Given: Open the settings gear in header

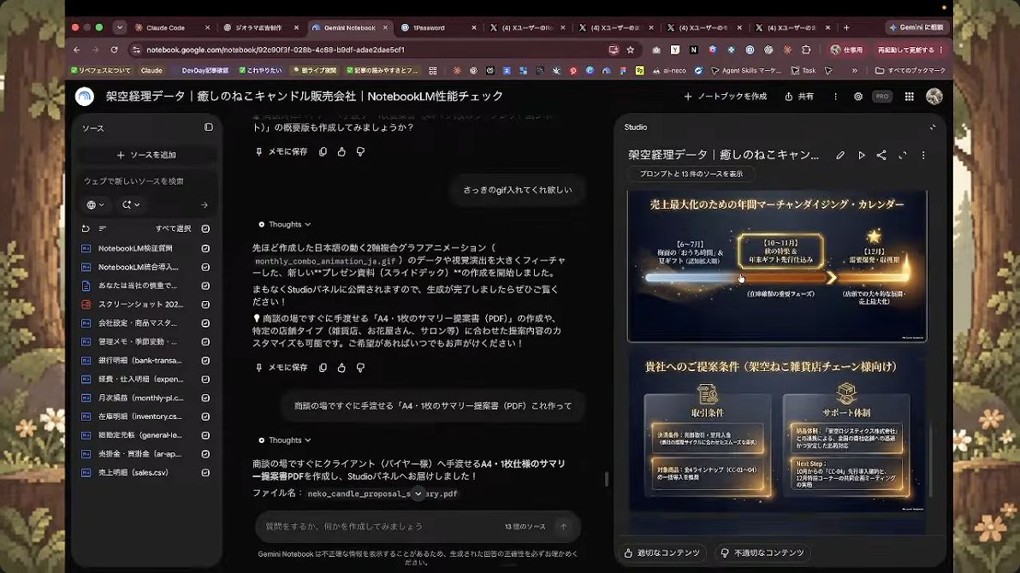Looking at the screenshot, I should [x=858, y=97].
